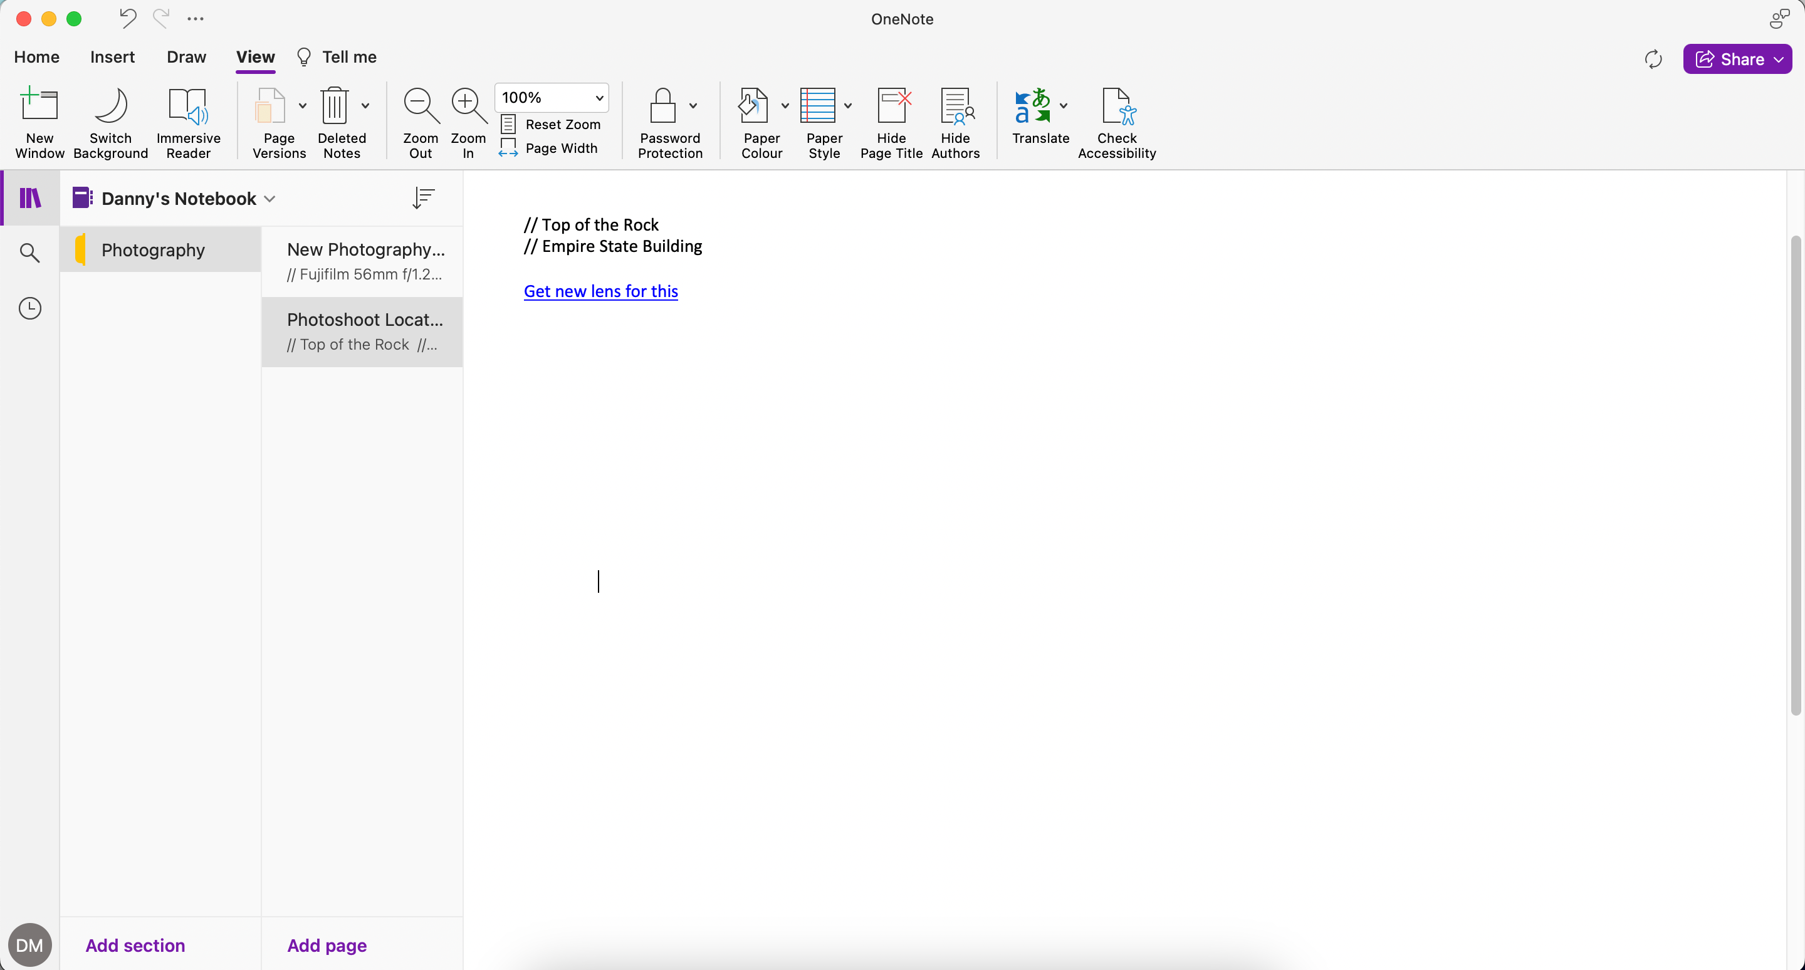Open the 100% zoom level dropdown

[x=551, y=97]
